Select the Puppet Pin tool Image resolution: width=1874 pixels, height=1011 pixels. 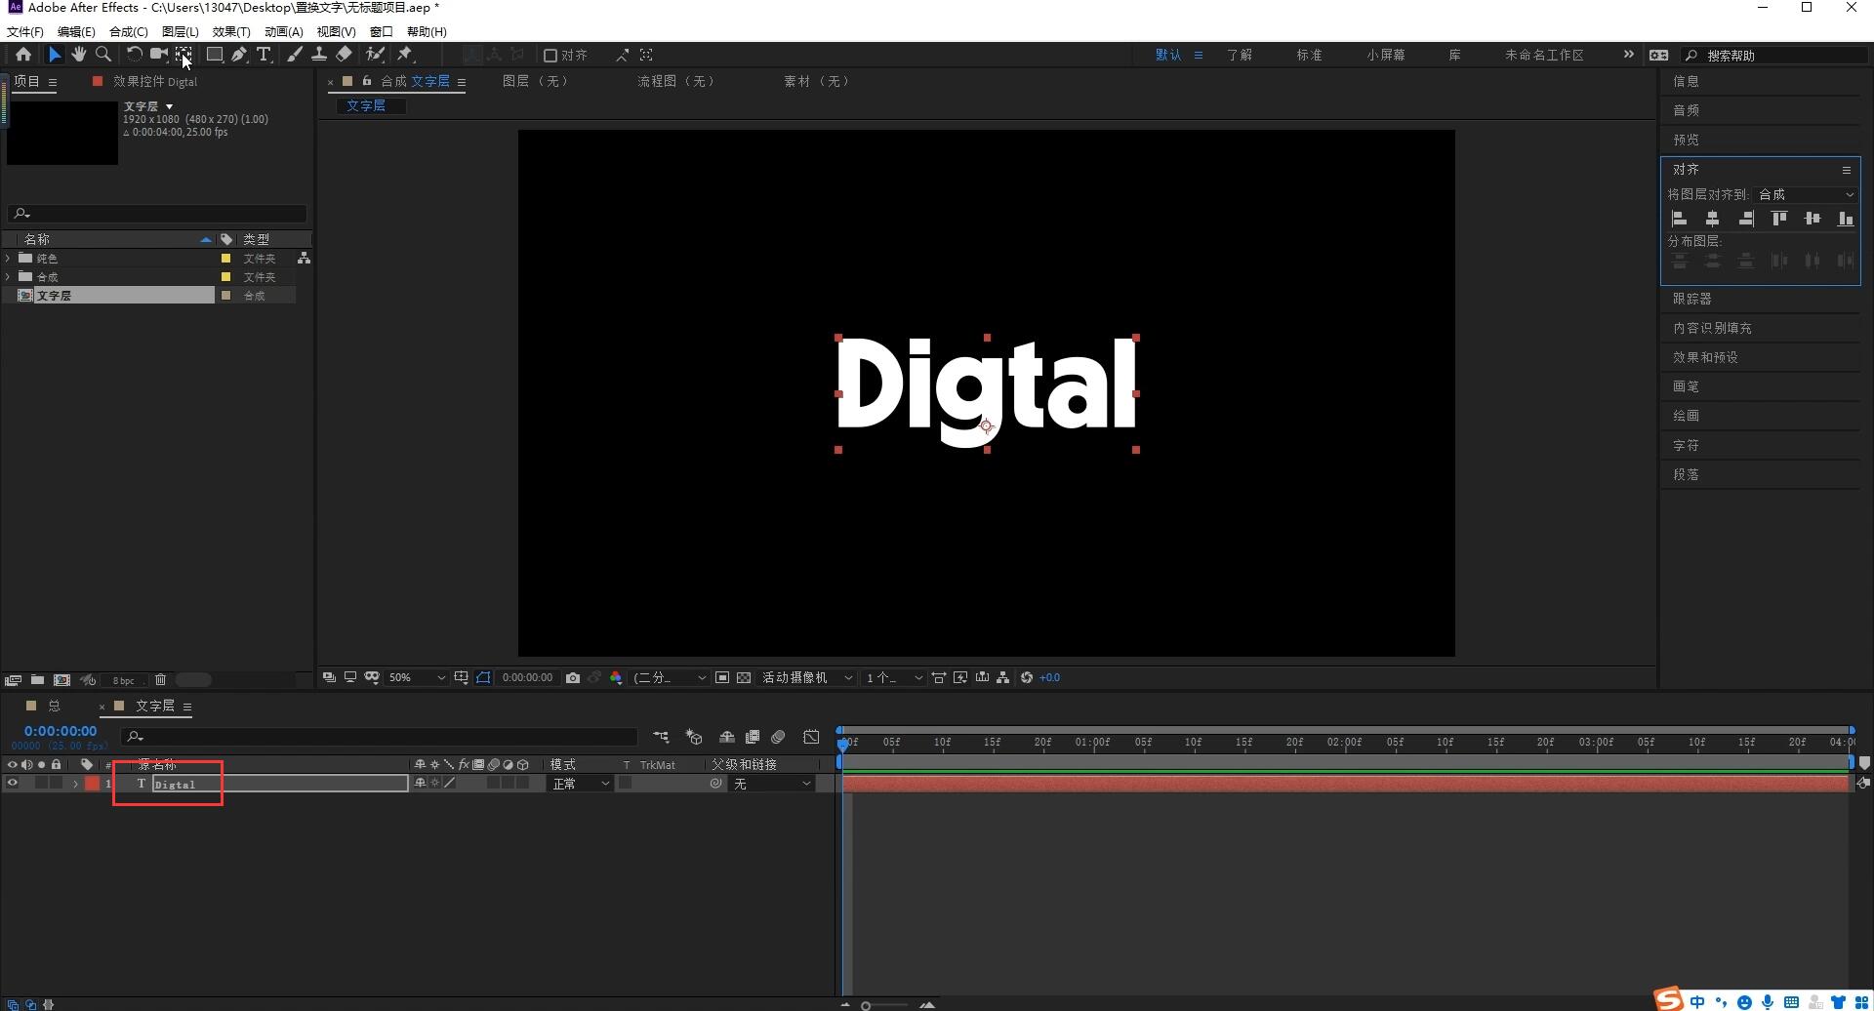(405, 55)
